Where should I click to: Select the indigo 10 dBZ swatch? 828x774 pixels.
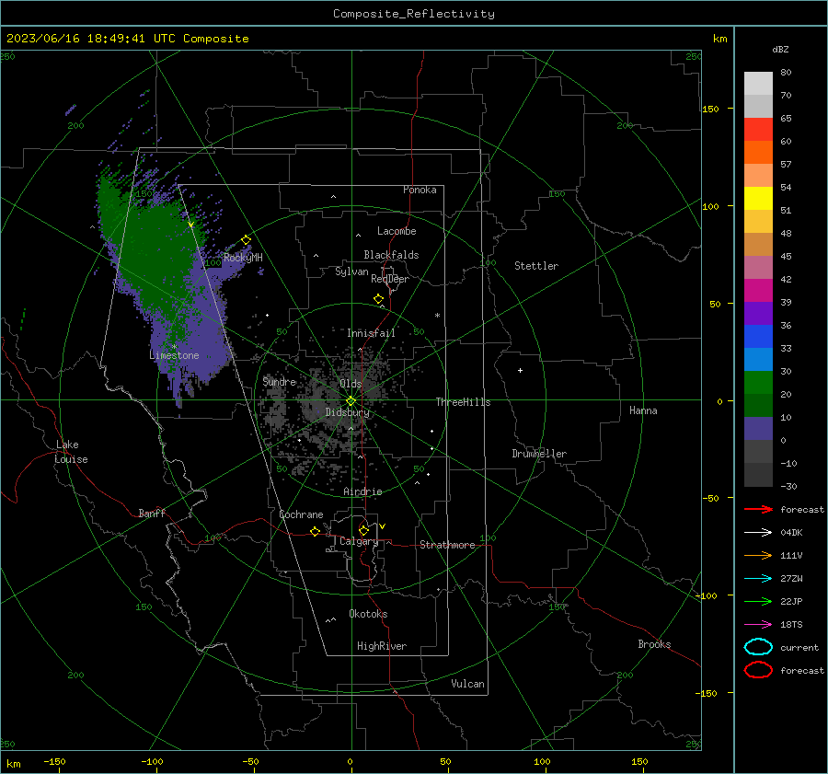tap(758, 429)
